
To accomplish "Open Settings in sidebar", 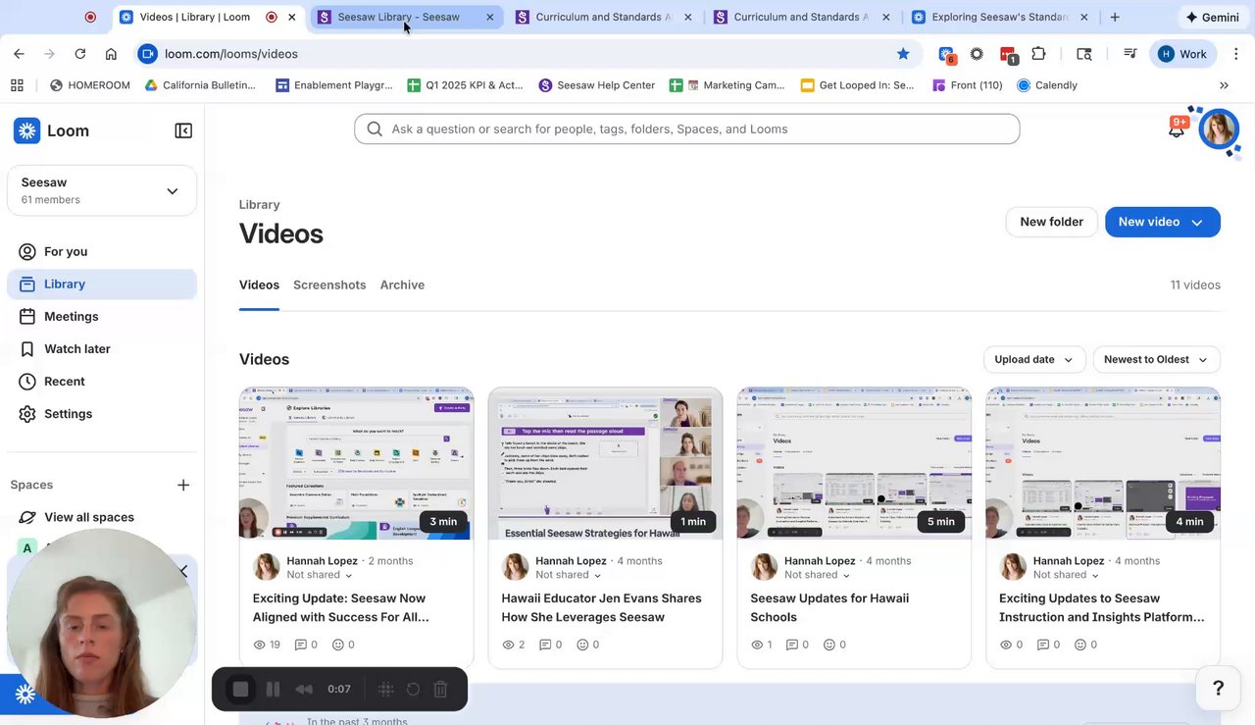I will click(102, 413).
